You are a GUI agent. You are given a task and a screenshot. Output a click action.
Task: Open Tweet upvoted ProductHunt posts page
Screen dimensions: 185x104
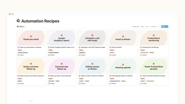click(154, 76)
